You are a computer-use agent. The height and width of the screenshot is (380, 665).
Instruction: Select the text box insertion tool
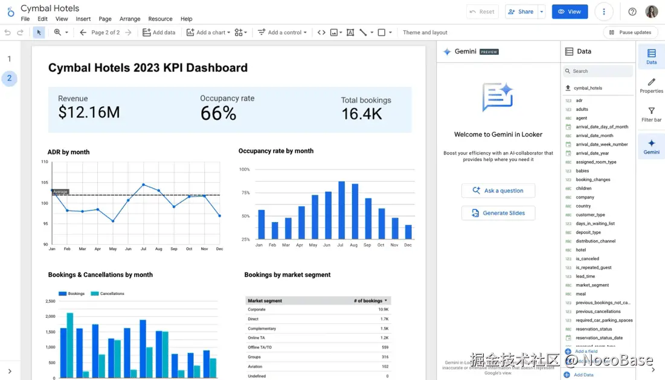(350, 32)
